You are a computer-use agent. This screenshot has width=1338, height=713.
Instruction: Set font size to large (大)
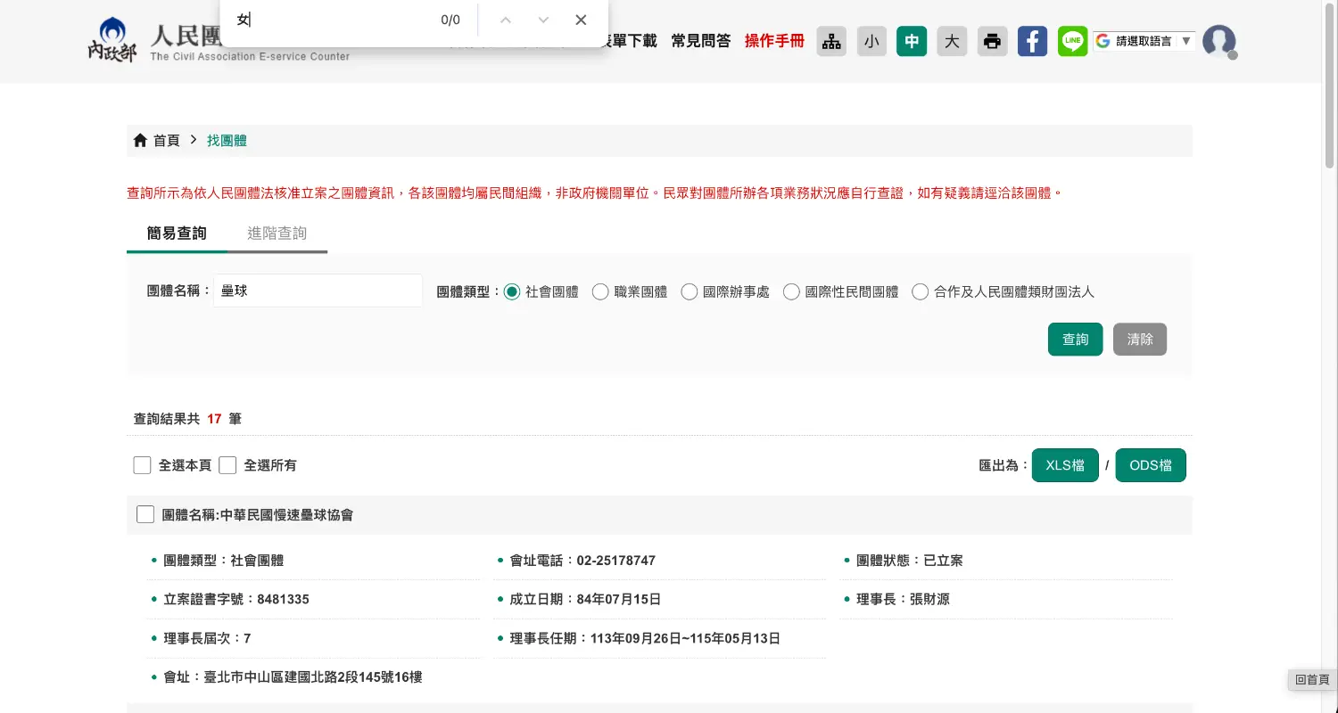pyautogui.click(x=952, y=42)
